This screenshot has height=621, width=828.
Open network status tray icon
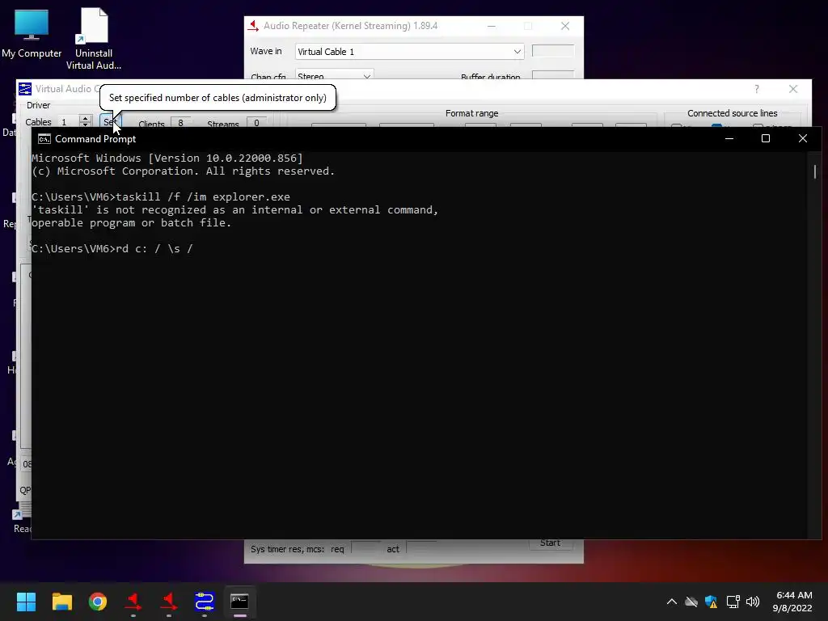coord(733,602)
